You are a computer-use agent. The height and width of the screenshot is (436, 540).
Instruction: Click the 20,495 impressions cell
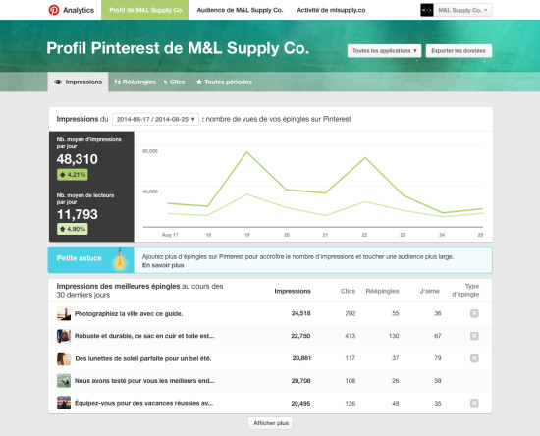(x=300, y=403)
